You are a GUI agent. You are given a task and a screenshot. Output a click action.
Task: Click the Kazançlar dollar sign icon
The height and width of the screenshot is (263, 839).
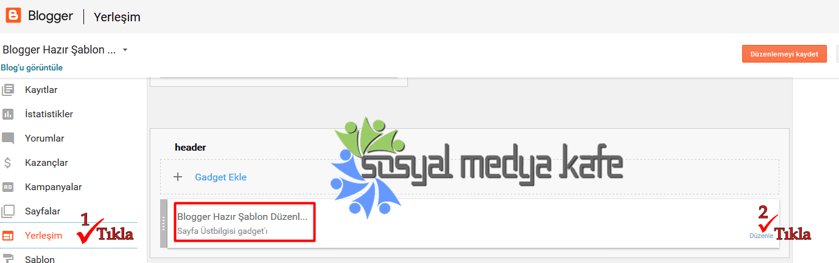(x=8, y=163)
